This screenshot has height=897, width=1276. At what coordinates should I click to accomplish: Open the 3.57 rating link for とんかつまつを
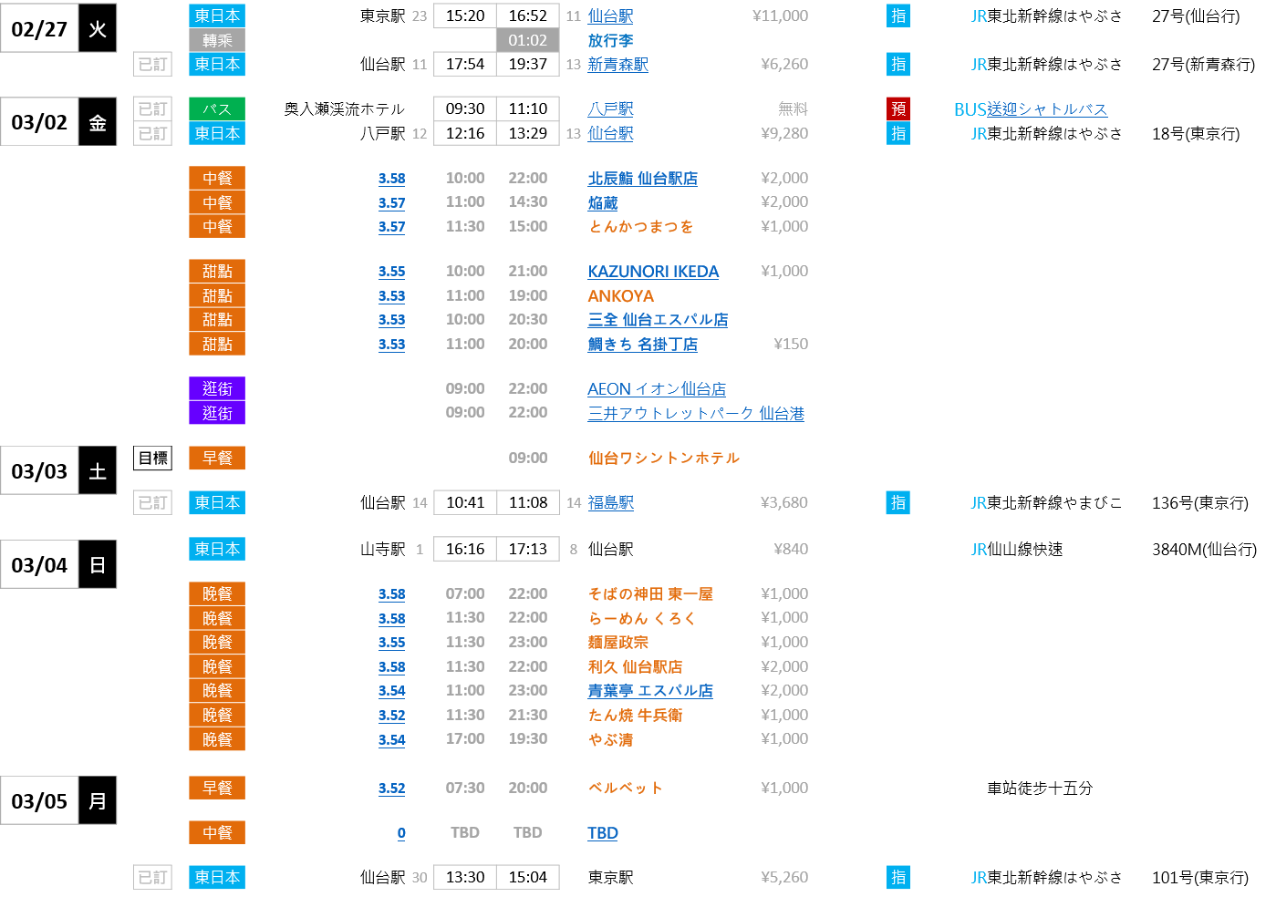pyautogui.click(x=391, y=227)
